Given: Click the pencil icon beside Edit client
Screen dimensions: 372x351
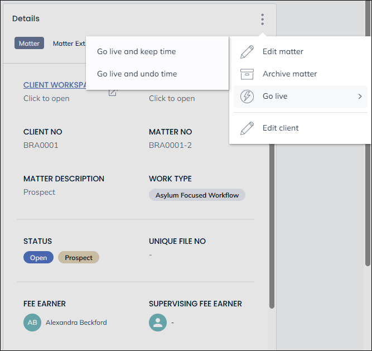Looking at the screenshot, I should 247,128.
